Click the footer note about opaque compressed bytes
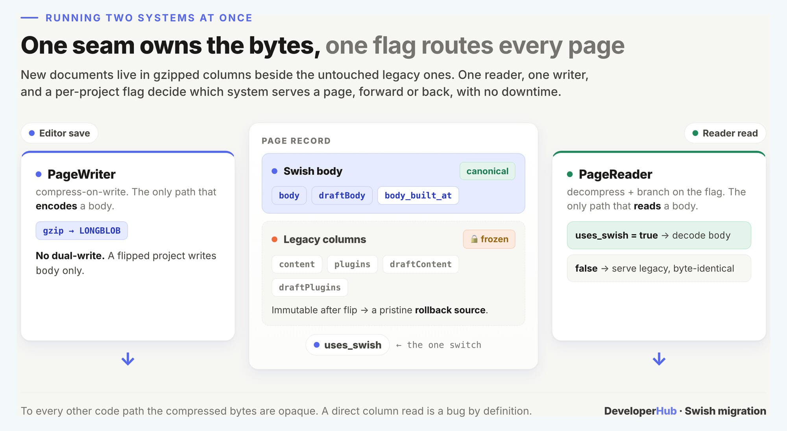Viewport: 787px width, 431px height. tap(276, 411)
